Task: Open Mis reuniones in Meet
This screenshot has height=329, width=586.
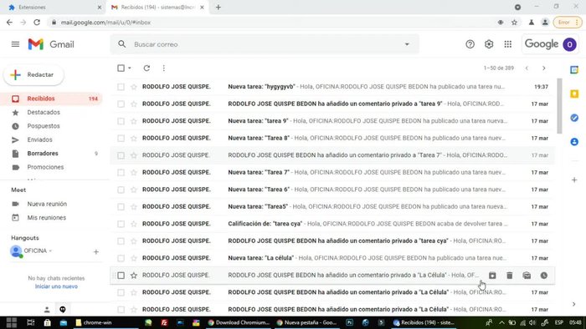Action: (47, 218)
